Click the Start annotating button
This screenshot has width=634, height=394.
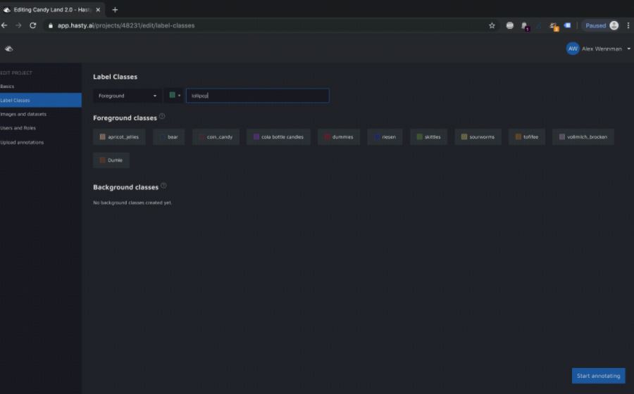[x=598, y=376]
